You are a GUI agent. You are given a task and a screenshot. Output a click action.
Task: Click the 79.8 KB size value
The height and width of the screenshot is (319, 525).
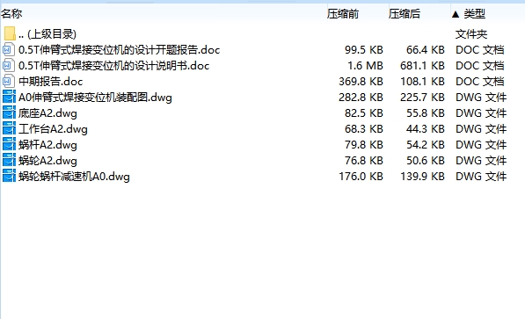click(364, 145)
